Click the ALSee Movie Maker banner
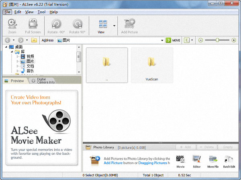Image resolution: width=241 pixels, height=180 pixels. (41, 128)
